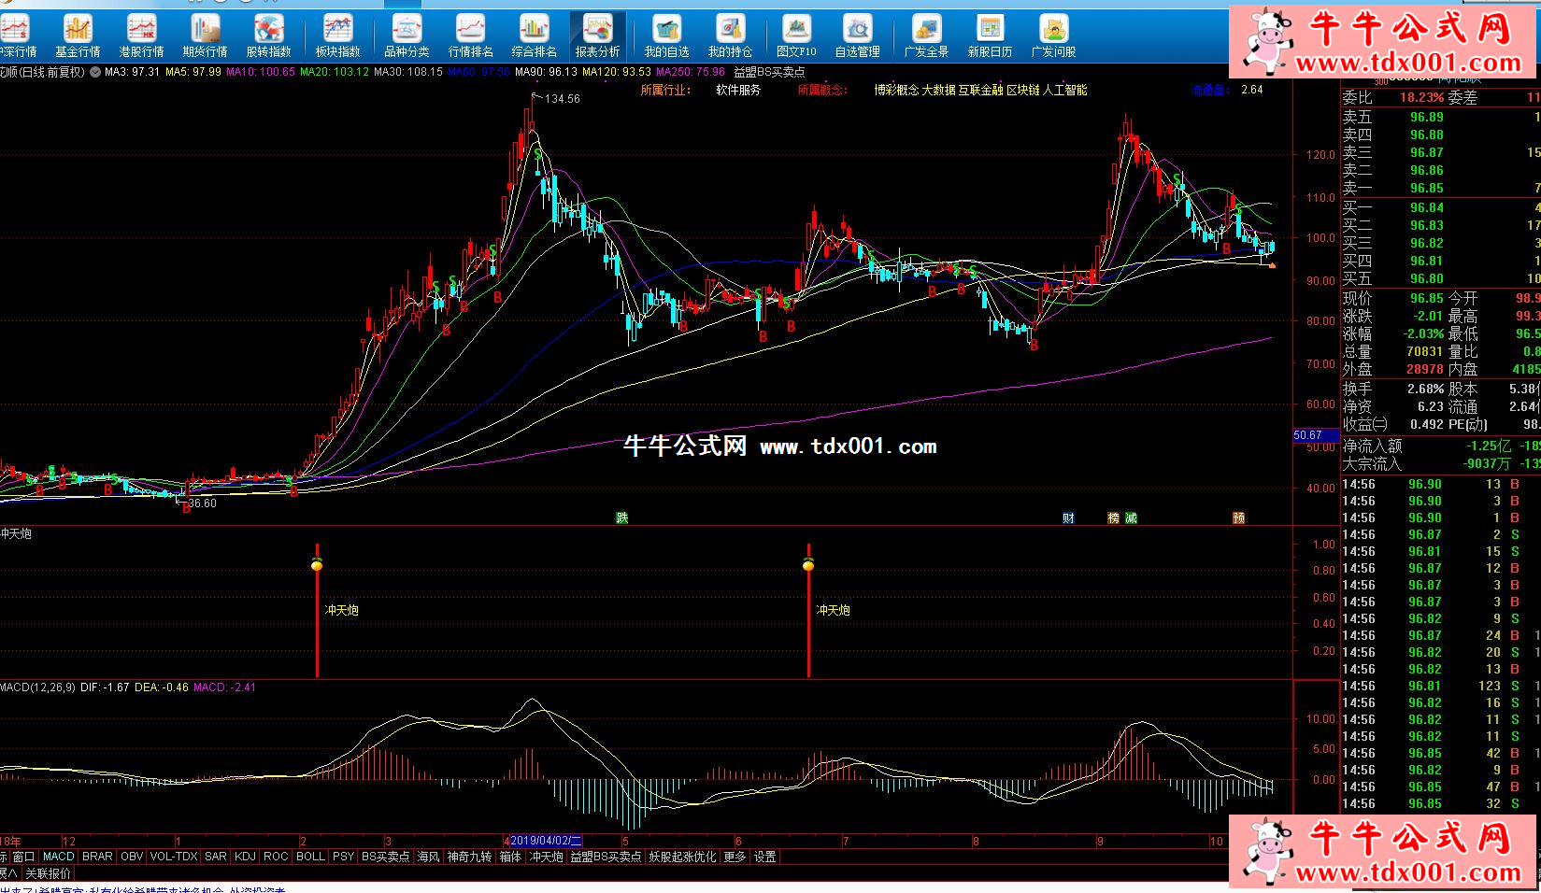Click the 大数据 concept tag
Image resolution: width=1541 pixels, height=893 pixels.
(x=938, y=90)
